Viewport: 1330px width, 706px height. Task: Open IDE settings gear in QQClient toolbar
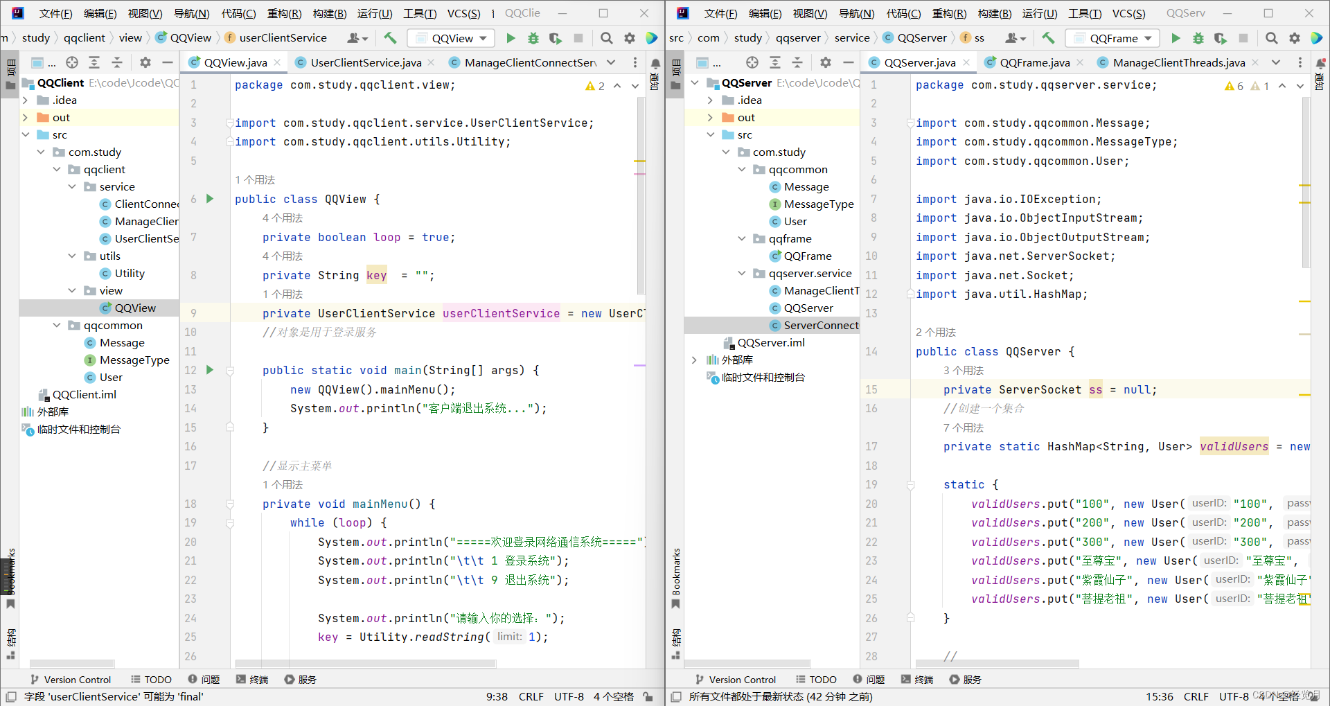coord(629,38)
